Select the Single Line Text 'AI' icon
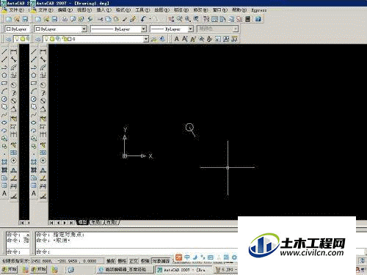Screen dimensions: 367x275 (x=185, y=39)
